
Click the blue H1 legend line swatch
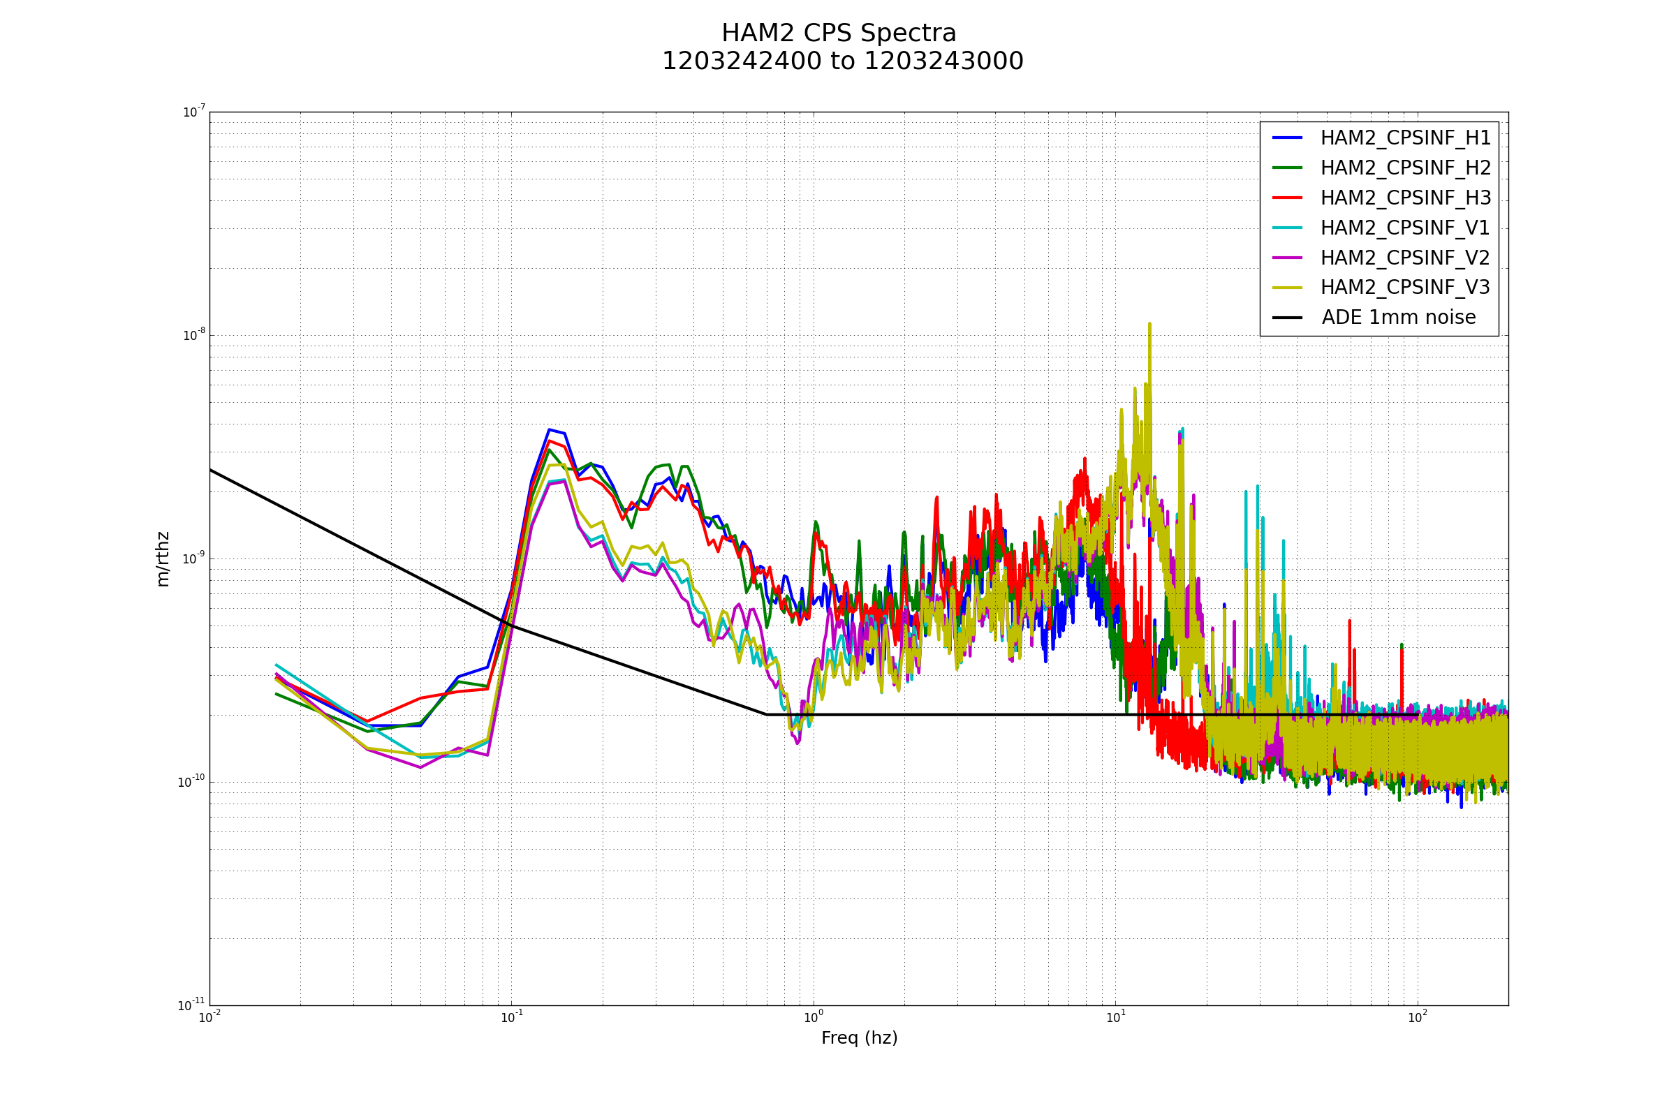point(1287,138)
